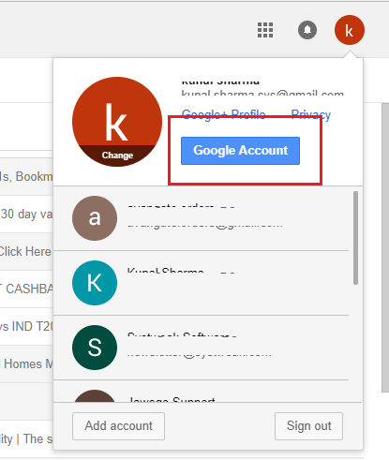389x460 pixels.
Task: Click the account list scrollbar
Action: [355, 238]
